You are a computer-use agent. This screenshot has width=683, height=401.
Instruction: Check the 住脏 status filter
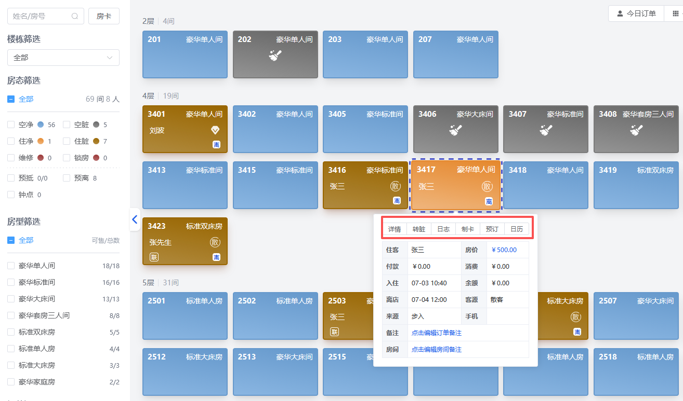pyautogui.click(x=67, y=141)
